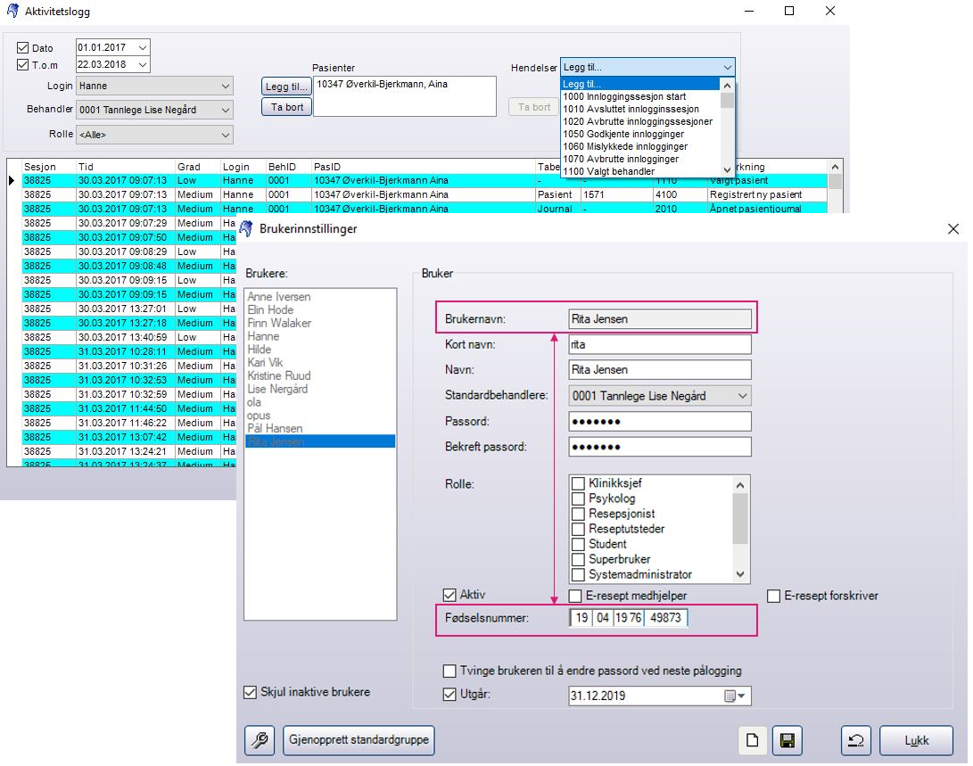Click the Brukerinnstillinger dialog app icon
The image size is (973, 766).
246,228
